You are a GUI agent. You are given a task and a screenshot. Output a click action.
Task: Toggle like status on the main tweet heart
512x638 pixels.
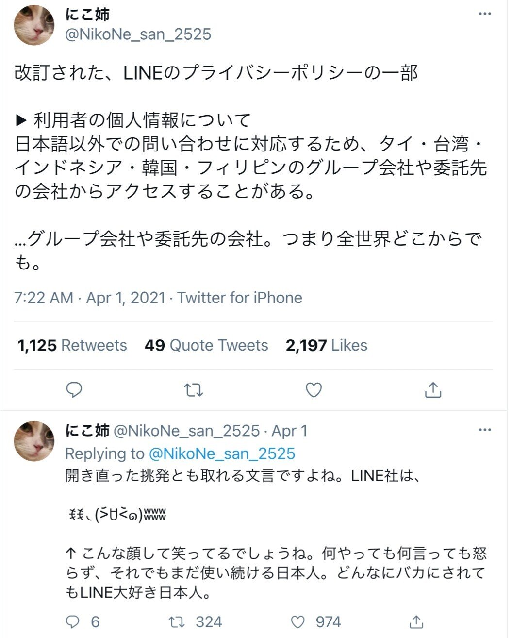(314, 389)
